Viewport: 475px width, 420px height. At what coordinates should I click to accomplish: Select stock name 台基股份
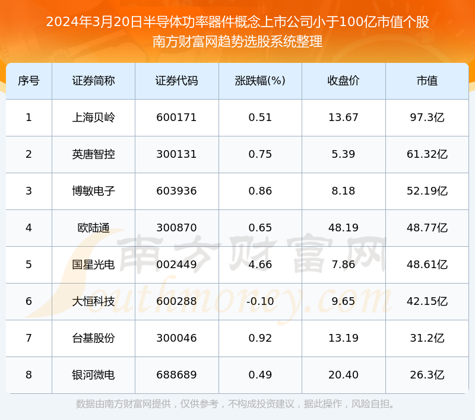click(93, 338)
